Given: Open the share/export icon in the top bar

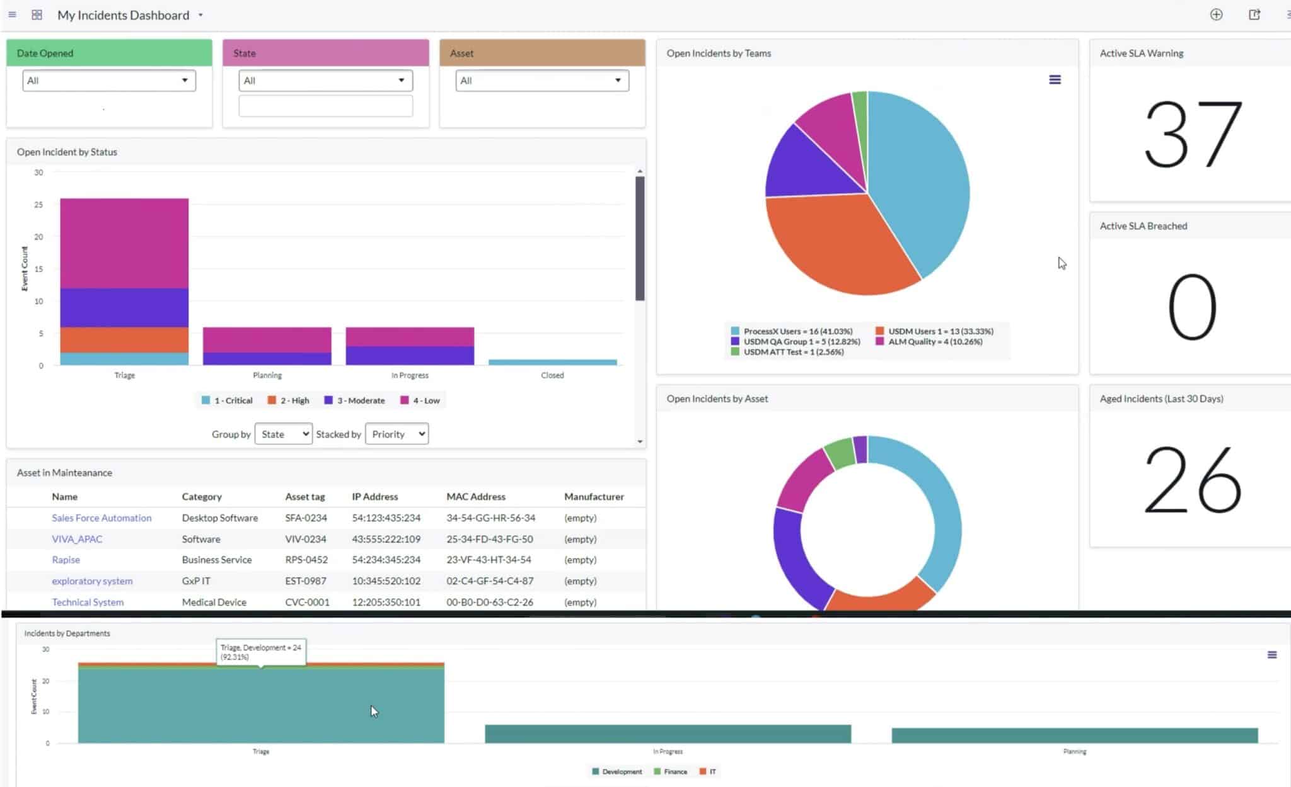Looking at the screenshot, I should [1254, 14].
